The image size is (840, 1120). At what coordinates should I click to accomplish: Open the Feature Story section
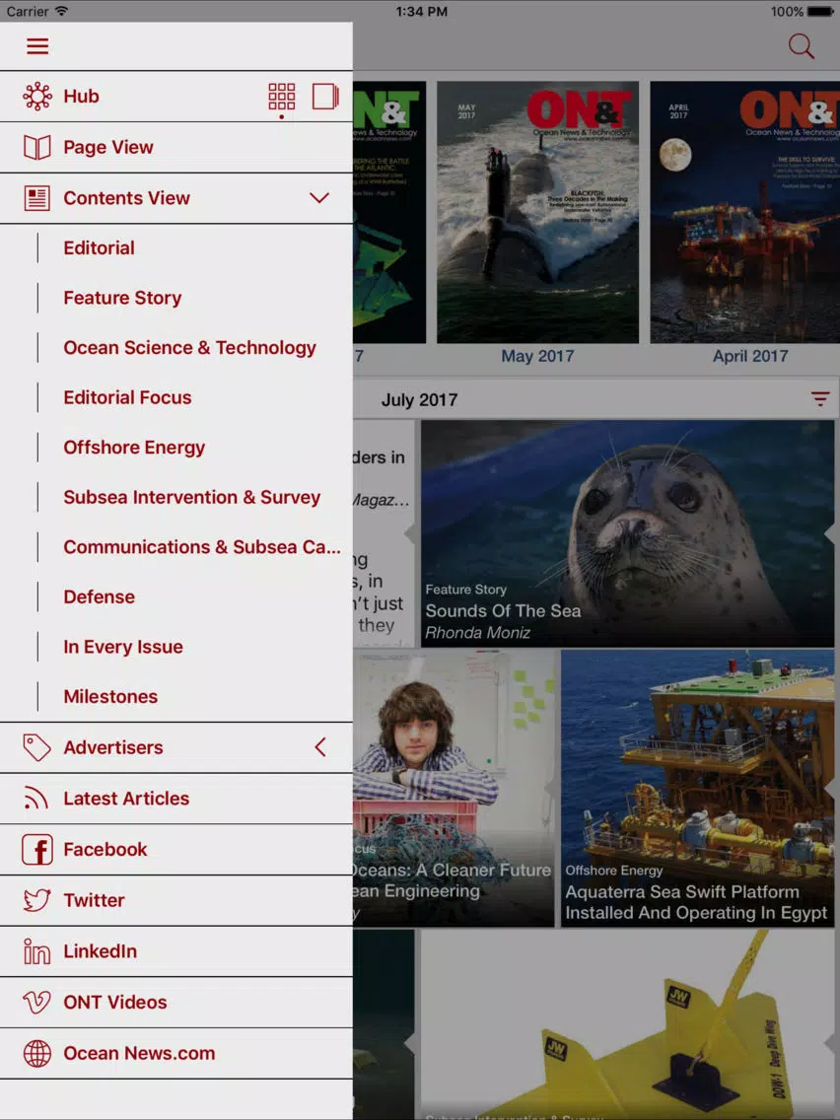(x=176, y=298)
